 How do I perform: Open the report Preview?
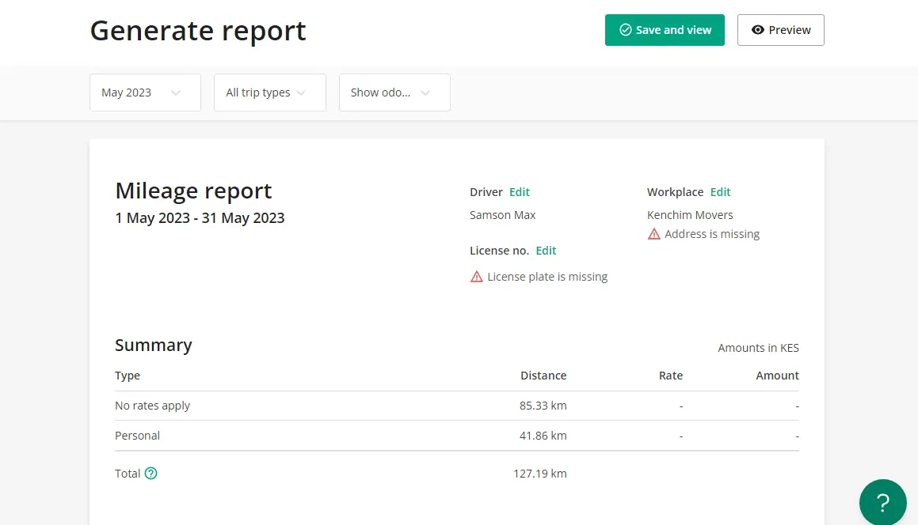(x=781, y=29)
